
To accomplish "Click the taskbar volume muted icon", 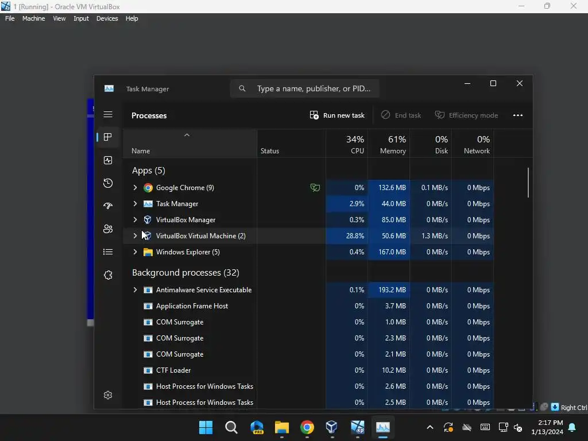I will pyautogui.click(x=519, y=427).
